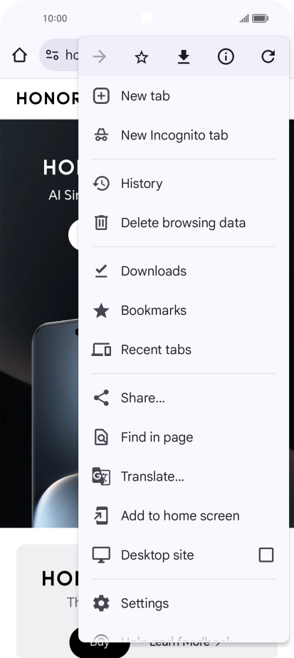The height and width of the screenshot is (658, 294).
Task: Open a New Incognito tab
Action: (184, 135)
